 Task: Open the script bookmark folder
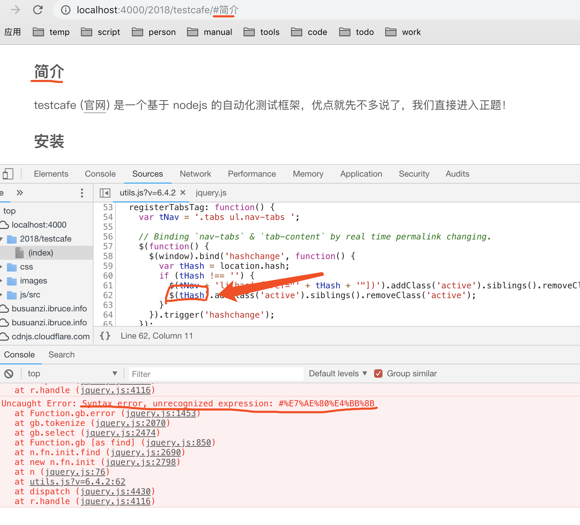[101, 32]
